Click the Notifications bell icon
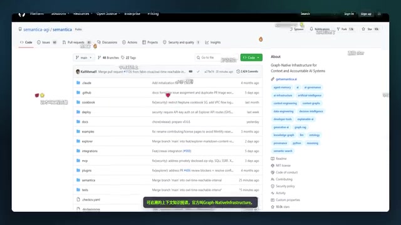The height and width of the screenshot is (225, 401). [x=311, y=29]
